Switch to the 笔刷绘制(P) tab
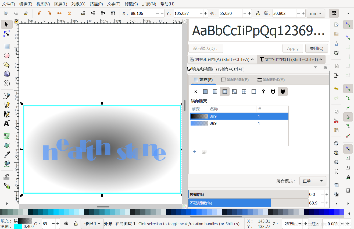 pos(235,80)
